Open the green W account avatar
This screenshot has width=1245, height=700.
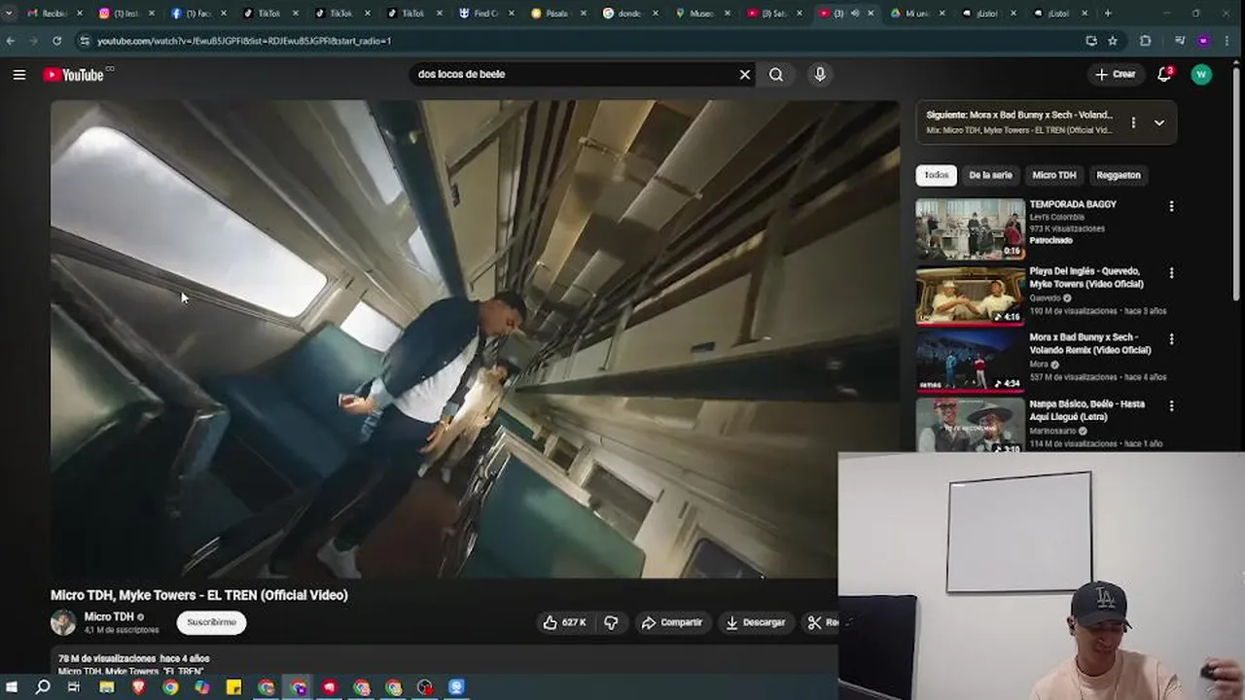(1201, 74)
